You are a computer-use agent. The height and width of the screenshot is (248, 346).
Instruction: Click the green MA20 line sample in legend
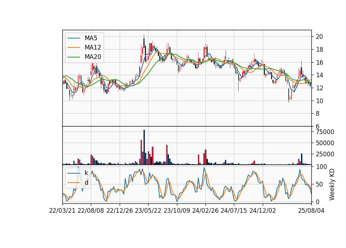tap(74, 57)
